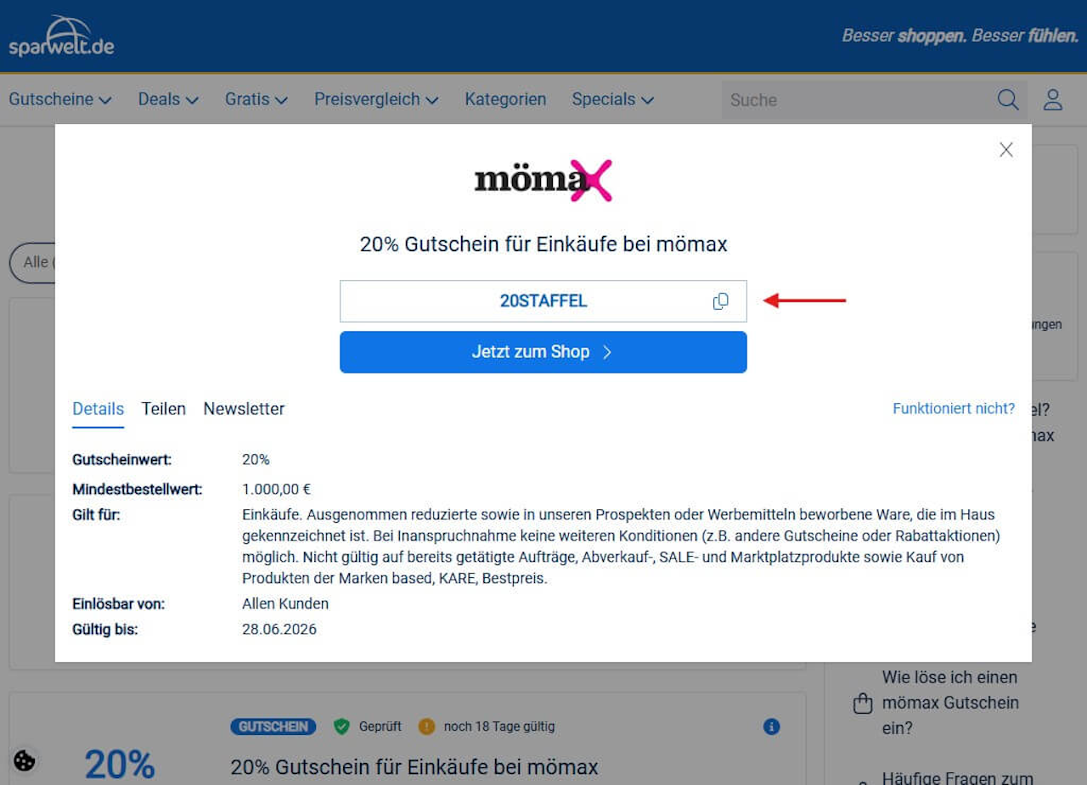The width and height of the screenshot is (1087, 785).
Task: Click the 'noch 18 Tage gültig' text
Action: tap(499, 726)
